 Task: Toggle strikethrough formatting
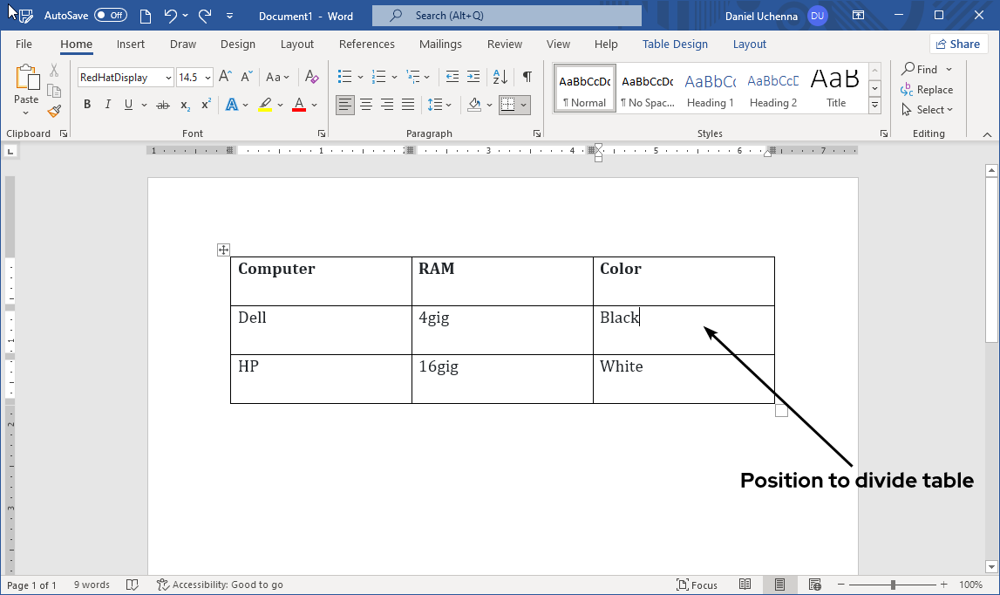point(162,105)
